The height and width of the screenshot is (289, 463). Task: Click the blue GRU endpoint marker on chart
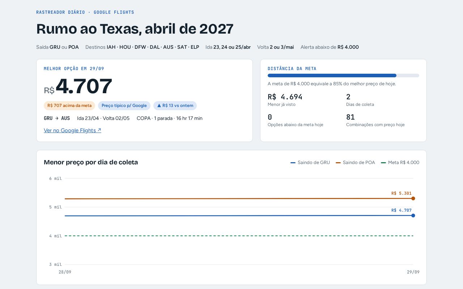point(413,215)
